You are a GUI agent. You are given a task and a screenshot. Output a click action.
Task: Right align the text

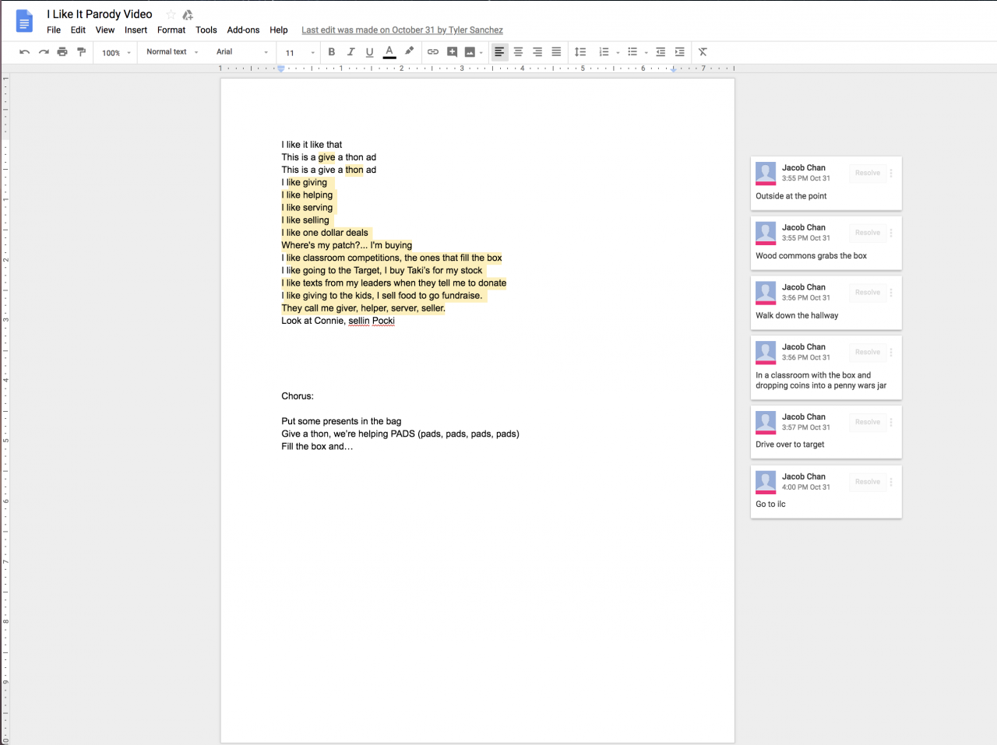click(537, 52)
